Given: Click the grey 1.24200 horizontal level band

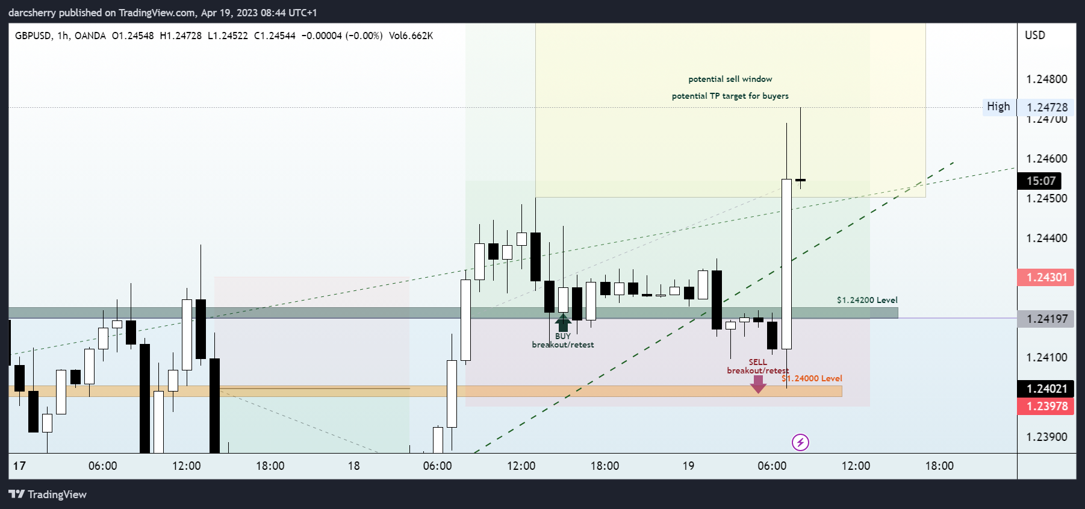Looking at the screenshot, I should pos(453,313).
